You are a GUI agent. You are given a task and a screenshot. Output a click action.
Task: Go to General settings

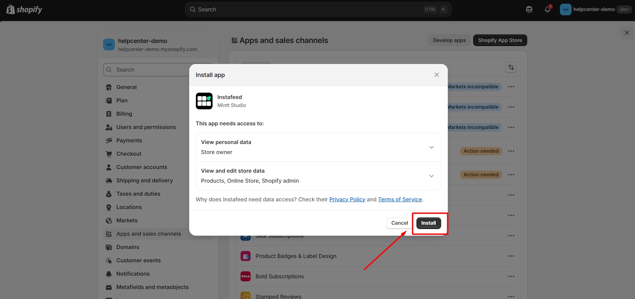[126, 87]
